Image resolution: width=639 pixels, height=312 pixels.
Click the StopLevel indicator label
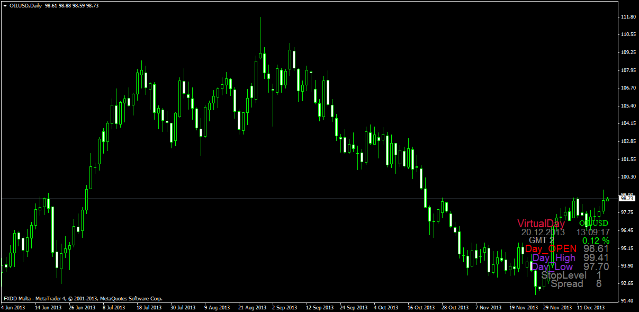coord(564,275)
